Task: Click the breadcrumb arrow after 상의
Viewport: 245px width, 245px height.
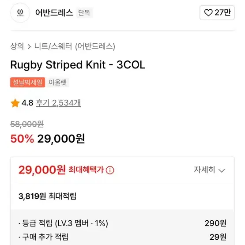Action: (29, 46)
